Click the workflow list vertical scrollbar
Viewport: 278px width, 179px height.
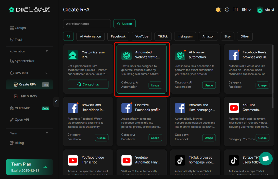[273, 77]
